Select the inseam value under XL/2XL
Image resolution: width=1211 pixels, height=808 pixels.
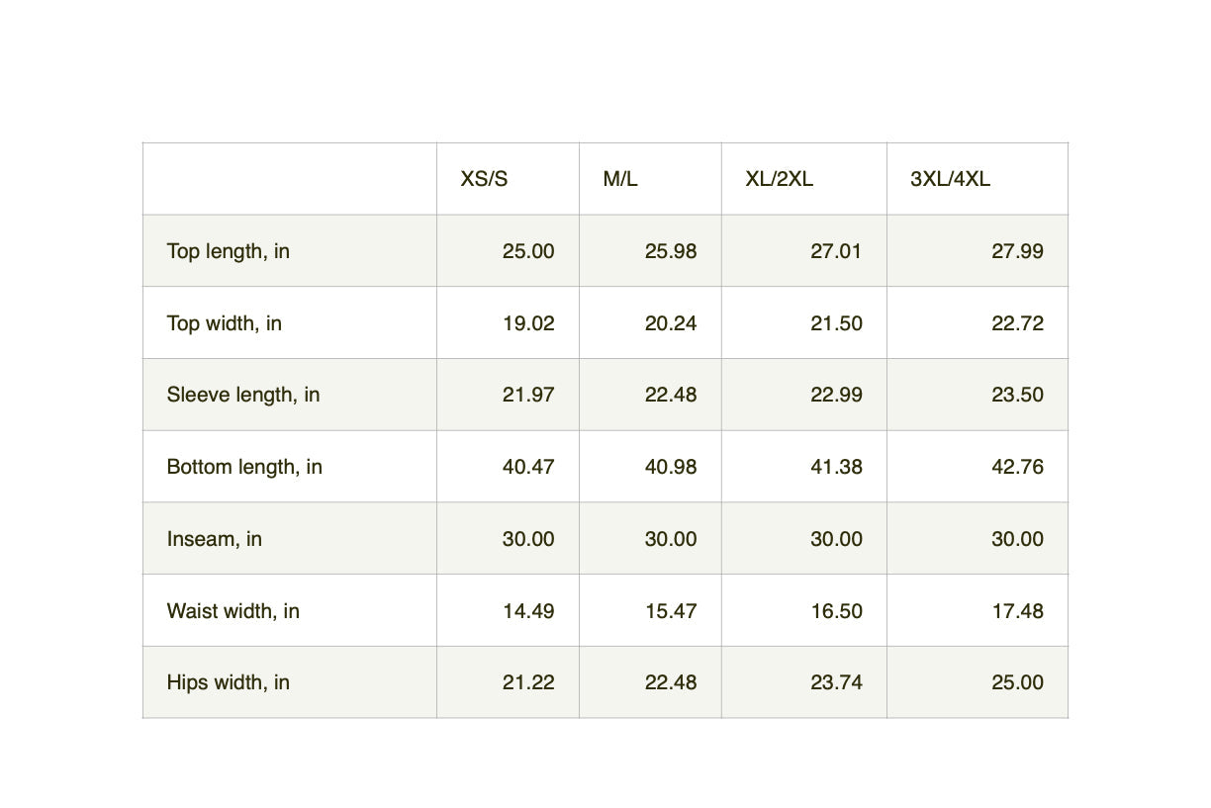pos(836,539)
